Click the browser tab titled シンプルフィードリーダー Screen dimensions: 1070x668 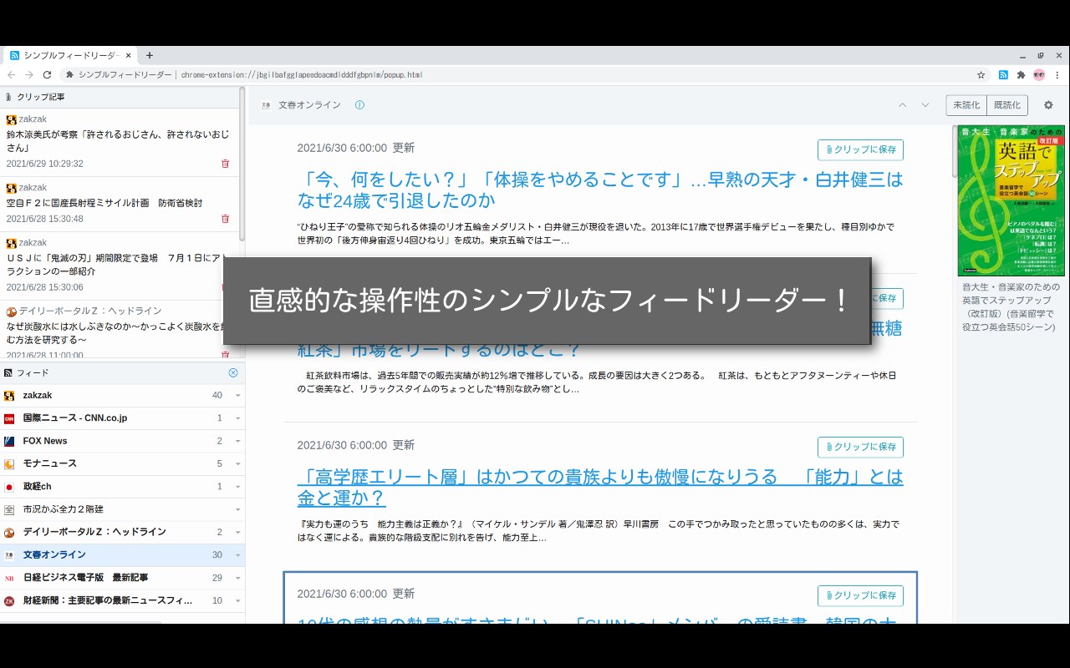(x=70, y=55)
